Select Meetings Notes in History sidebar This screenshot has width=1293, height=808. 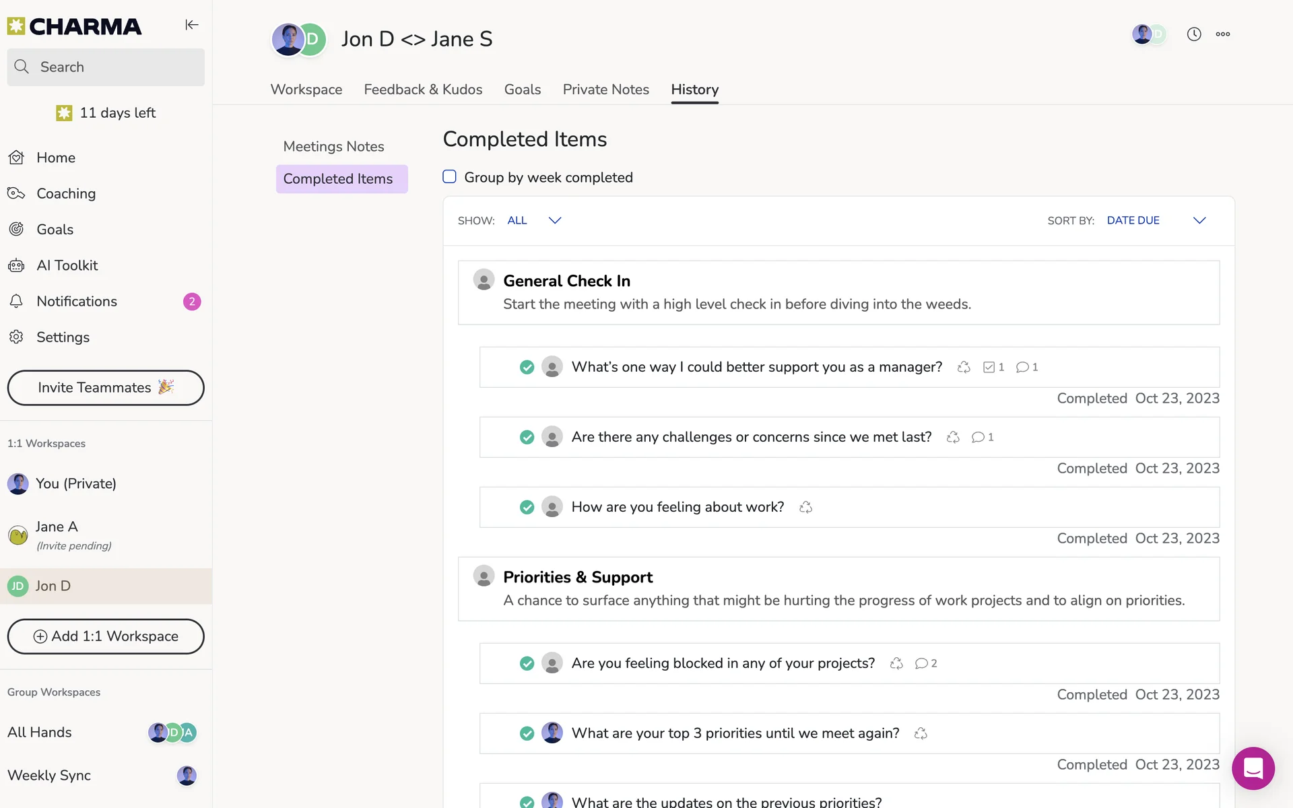click(333, 147)
